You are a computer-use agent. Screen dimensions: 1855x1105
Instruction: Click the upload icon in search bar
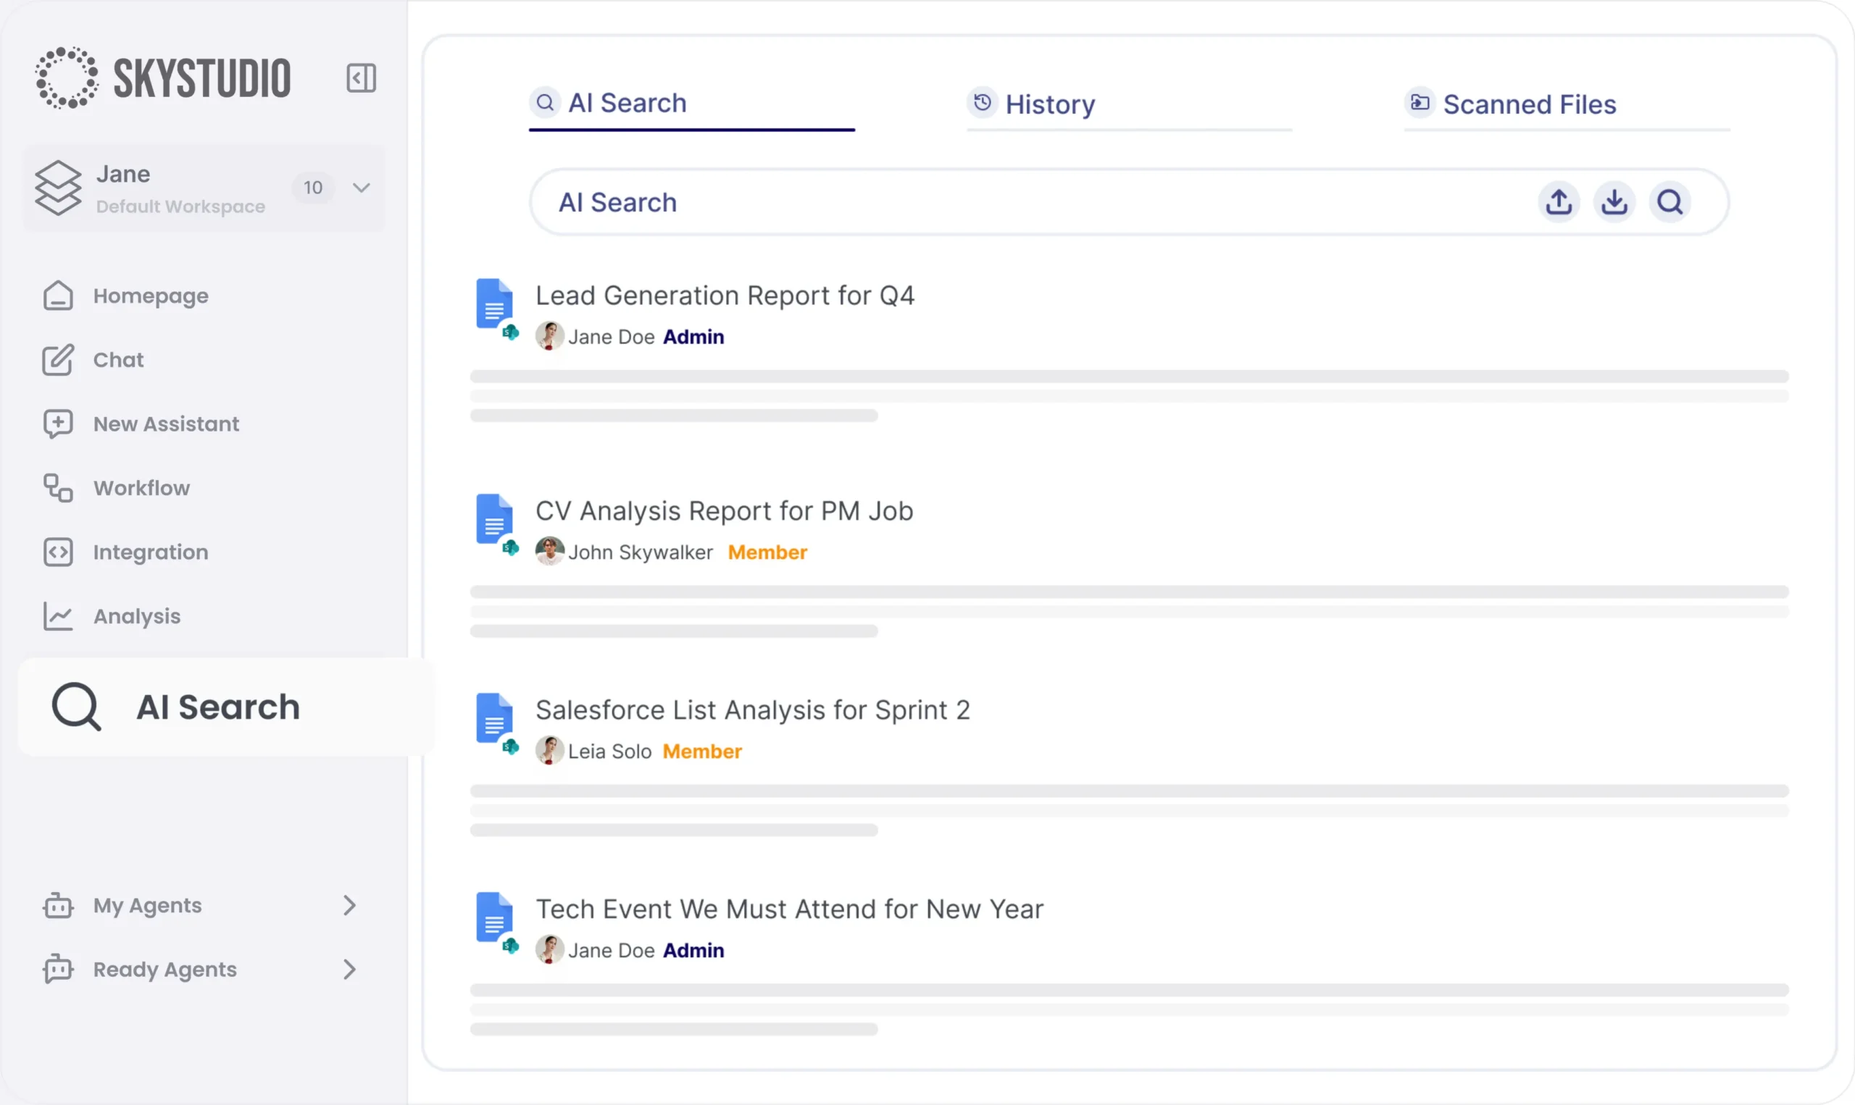click(1559, 202)
